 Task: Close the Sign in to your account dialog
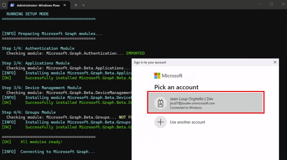pyautogui.click(x=275, y=62)
